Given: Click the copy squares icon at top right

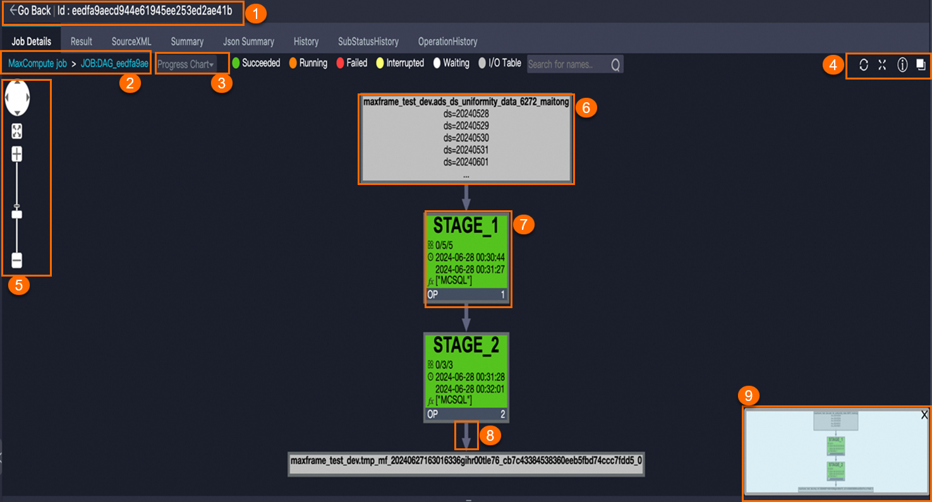Looking at the screenshot, I should click(921, 64).
